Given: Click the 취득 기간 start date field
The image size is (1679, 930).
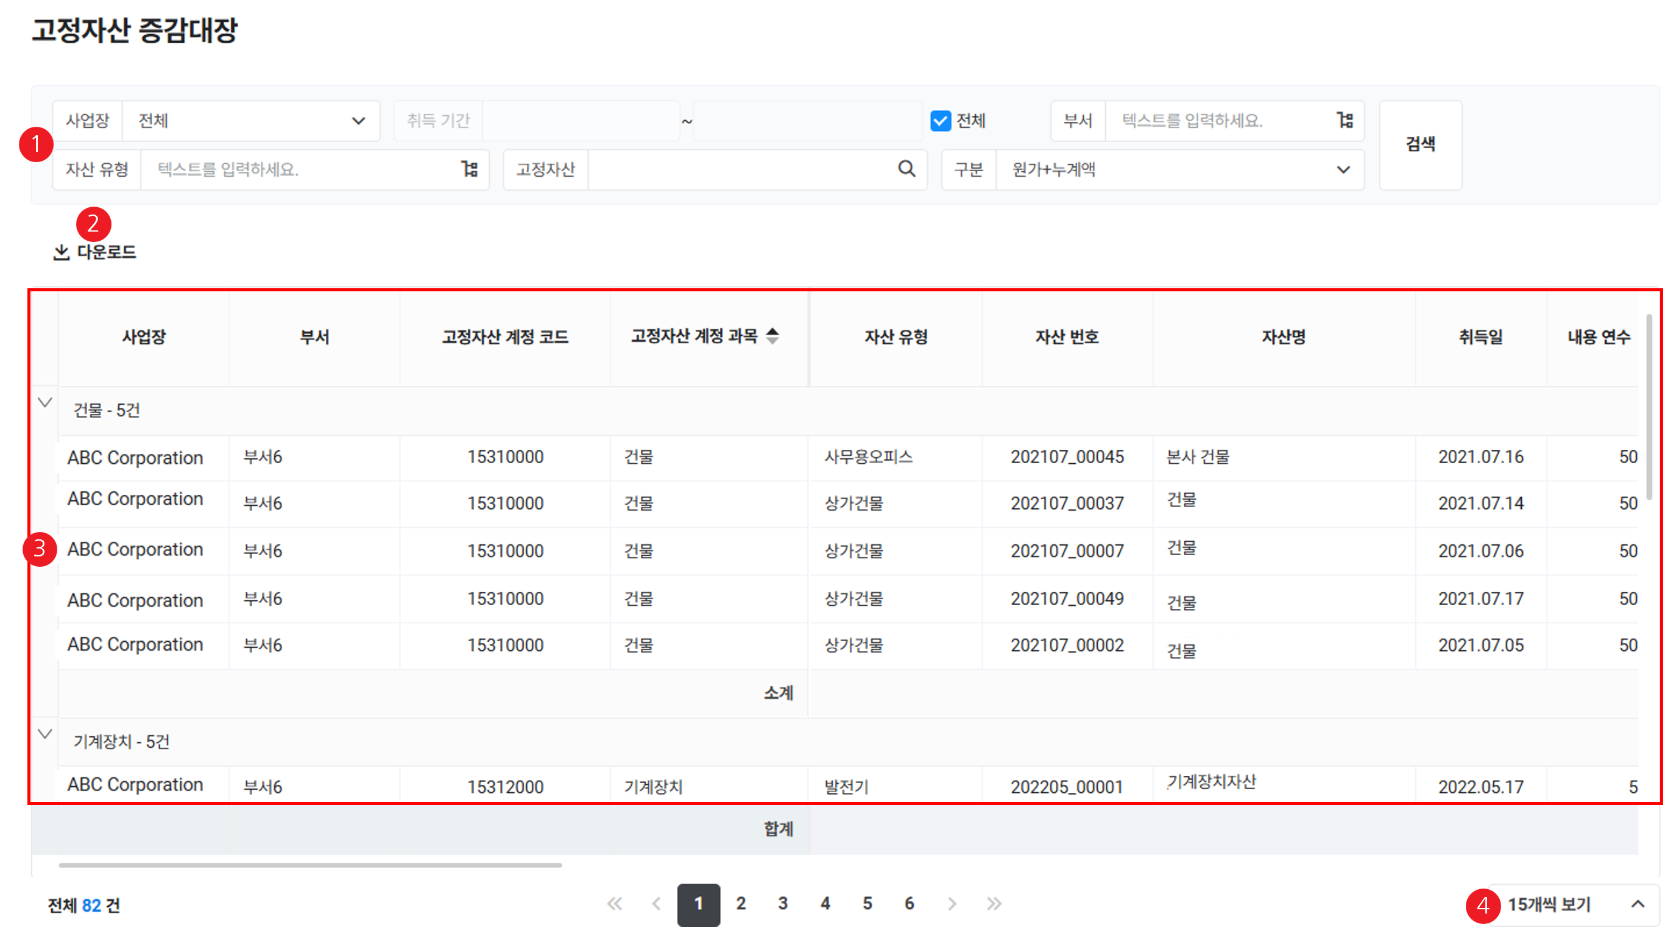Looking at the screenshot, I should point(580,121).
